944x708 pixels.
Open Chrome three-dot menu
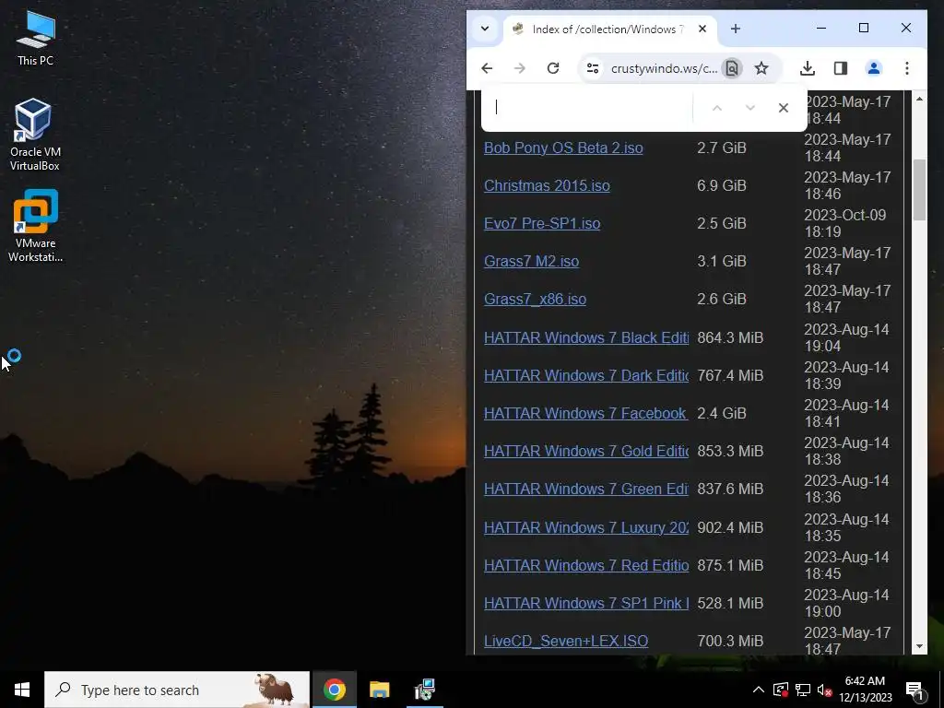pyautogui.click(x=907, y=68)
